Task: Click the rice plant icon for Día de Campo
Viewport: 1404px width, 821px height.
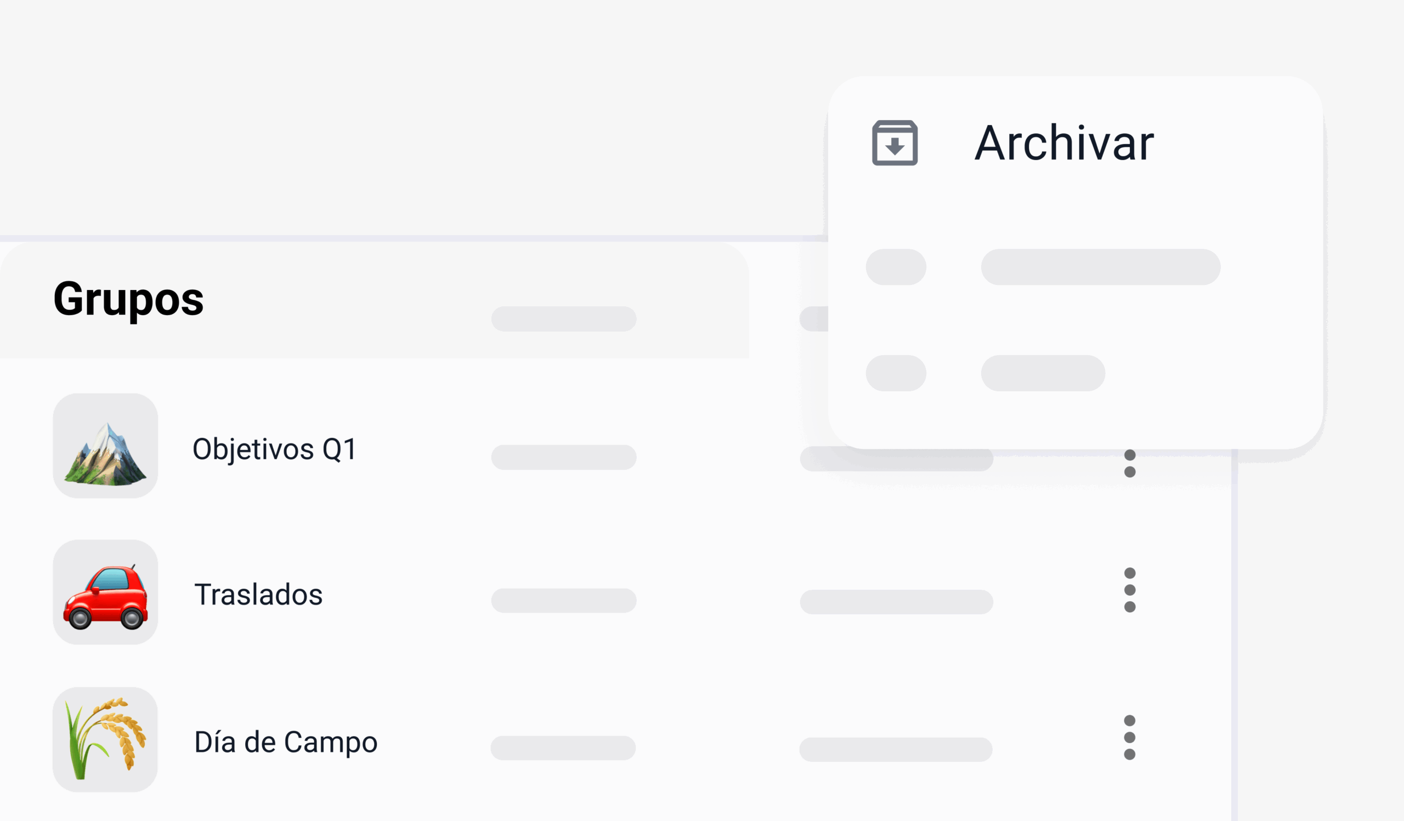Action: [105, 739]
